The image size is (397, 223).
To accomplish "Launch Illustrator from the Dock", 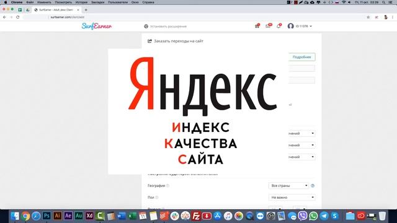I will tap(57, 216).
